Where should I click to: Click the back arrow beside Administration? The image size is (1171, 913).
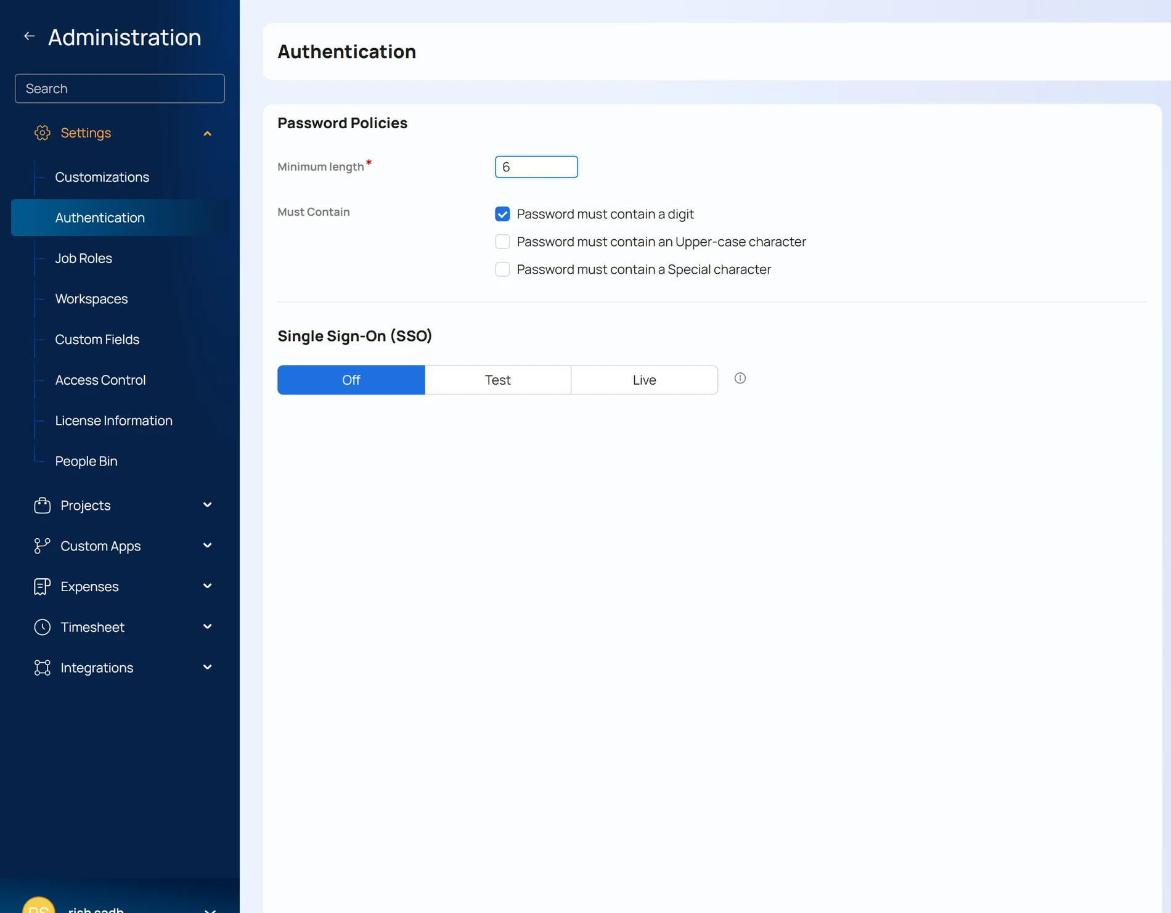coord(29,36)
